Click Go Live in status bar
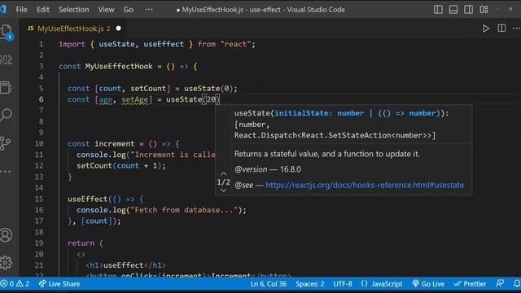 (x=428, y=284)
